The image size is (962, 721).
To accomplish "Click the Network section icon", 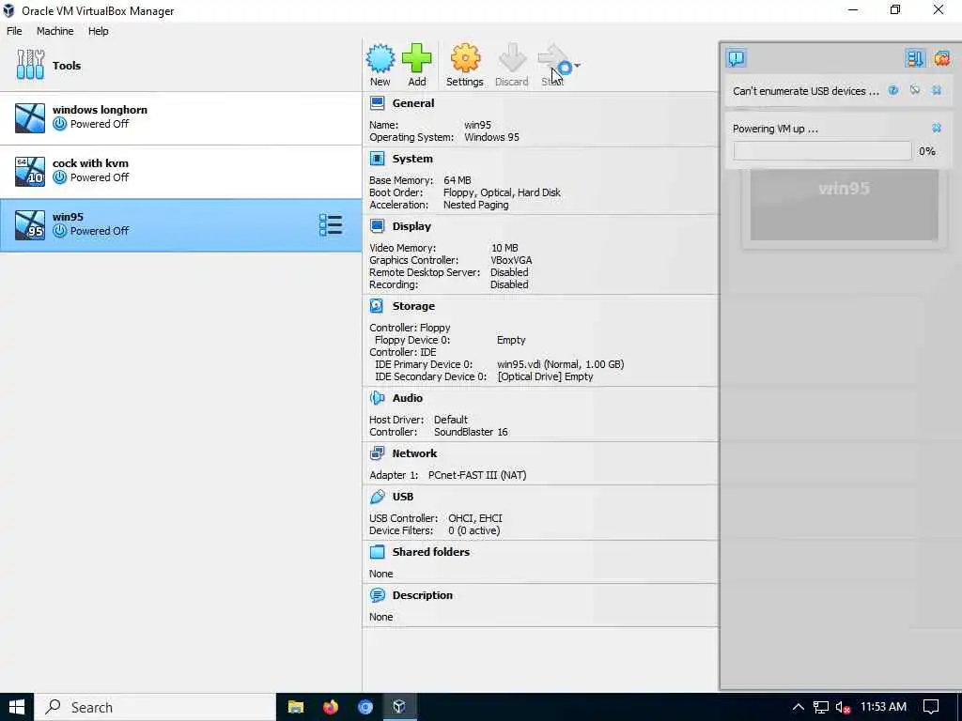I will (378, 453).
